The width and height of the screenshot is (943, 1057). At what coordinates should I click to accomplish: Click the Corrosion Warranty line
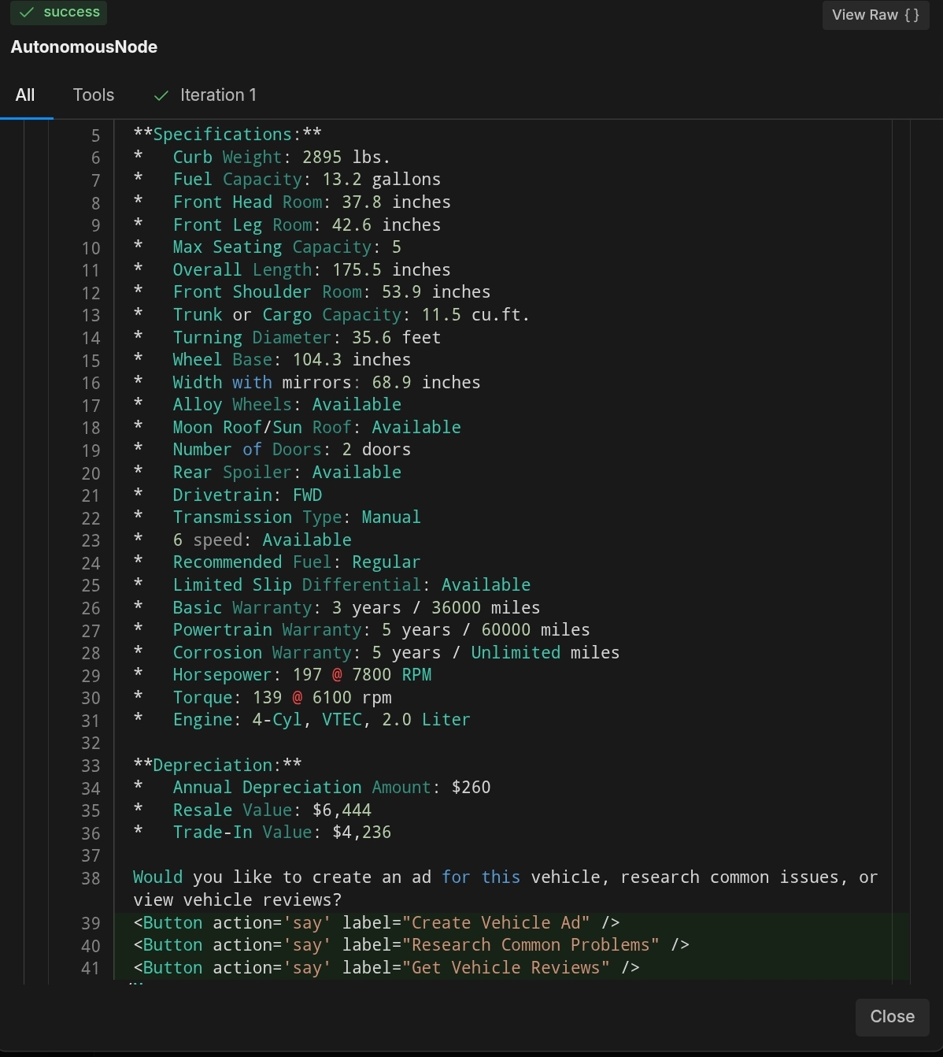377,653
